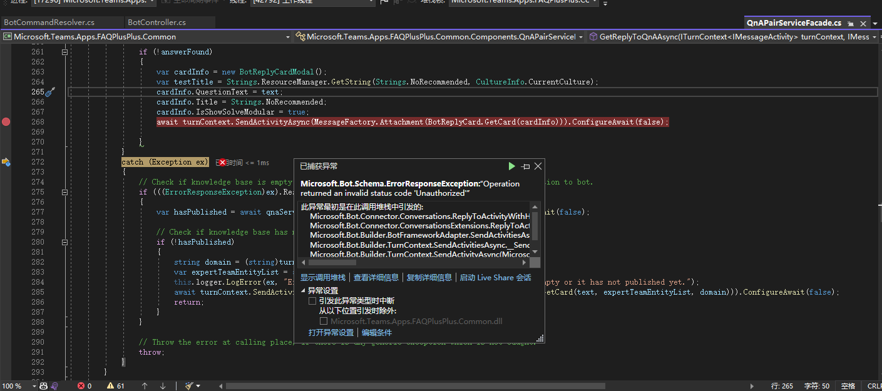Click the purple IntelliCode icon in status strip
The height and width of the screenshot is (391, 882).
(x=54, y=386)
